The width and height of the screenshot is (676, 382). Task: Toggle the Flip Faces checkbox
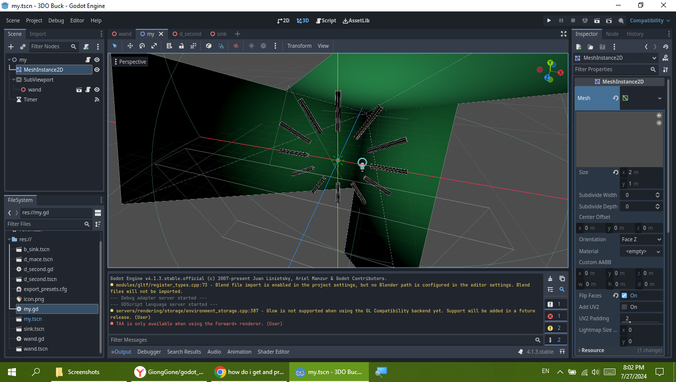624,295
